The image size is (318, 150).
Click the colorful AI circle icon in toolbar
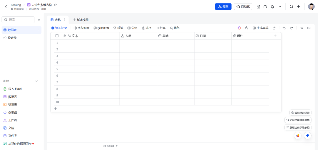click(x=239, y=28)
